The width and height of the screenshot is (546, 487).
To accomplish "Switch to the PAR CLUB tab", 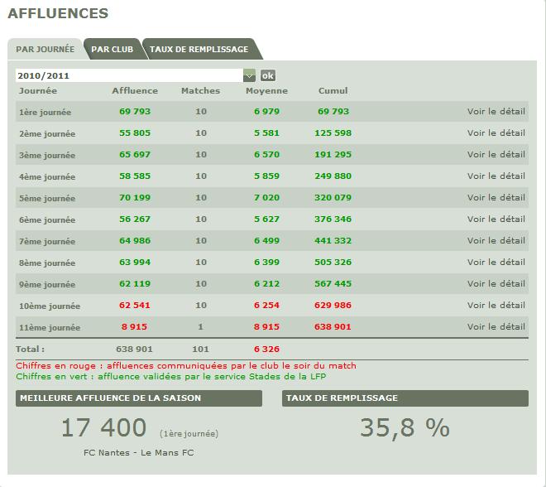I will [x=112, y=49].
